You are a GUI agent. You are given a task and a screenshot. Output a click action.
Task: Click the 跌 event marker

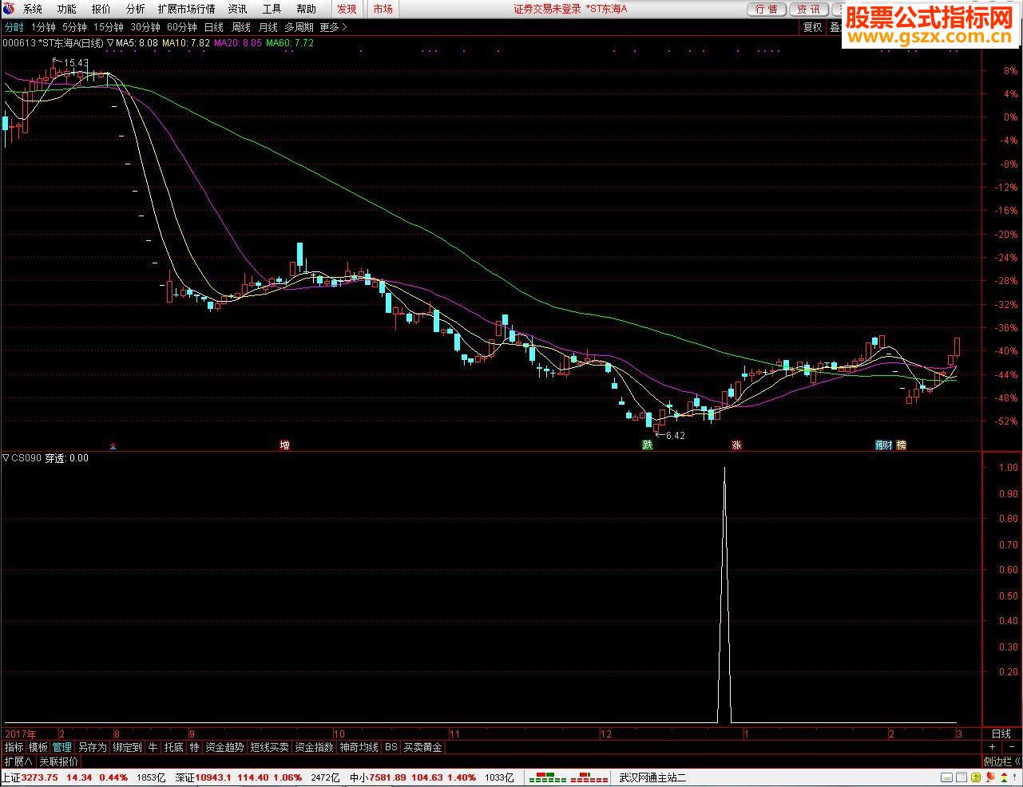tap(647, 445)
